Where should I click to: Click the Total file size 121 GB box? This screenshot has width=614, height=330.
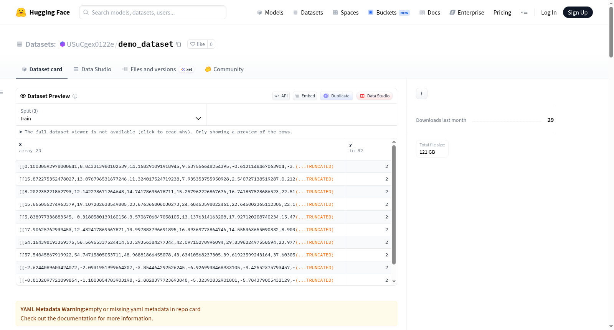tap(432, 149)
